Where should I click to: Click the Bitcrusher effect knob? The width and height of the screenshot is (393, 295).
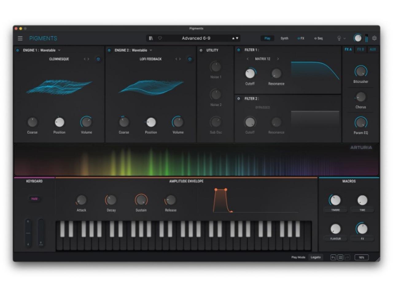coord(361,71)
